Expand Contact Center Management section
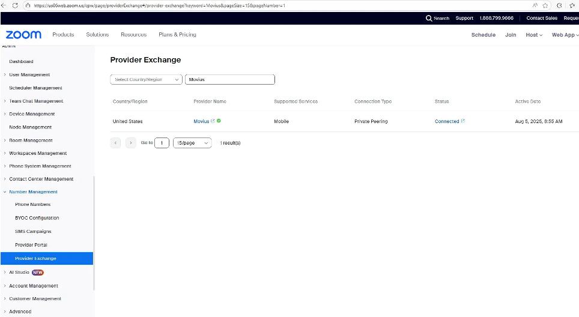The image size is (579, 317). click(5, 179)
